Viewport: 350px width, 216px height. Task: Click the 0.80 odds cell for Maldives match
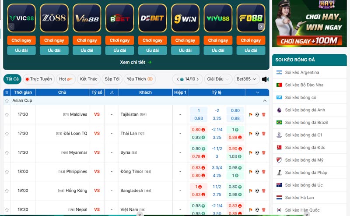tap(235, 111)
